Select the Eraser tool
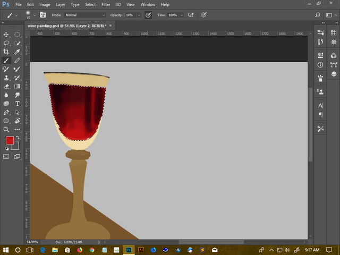The image size is (340, 255). coord(6,86)
